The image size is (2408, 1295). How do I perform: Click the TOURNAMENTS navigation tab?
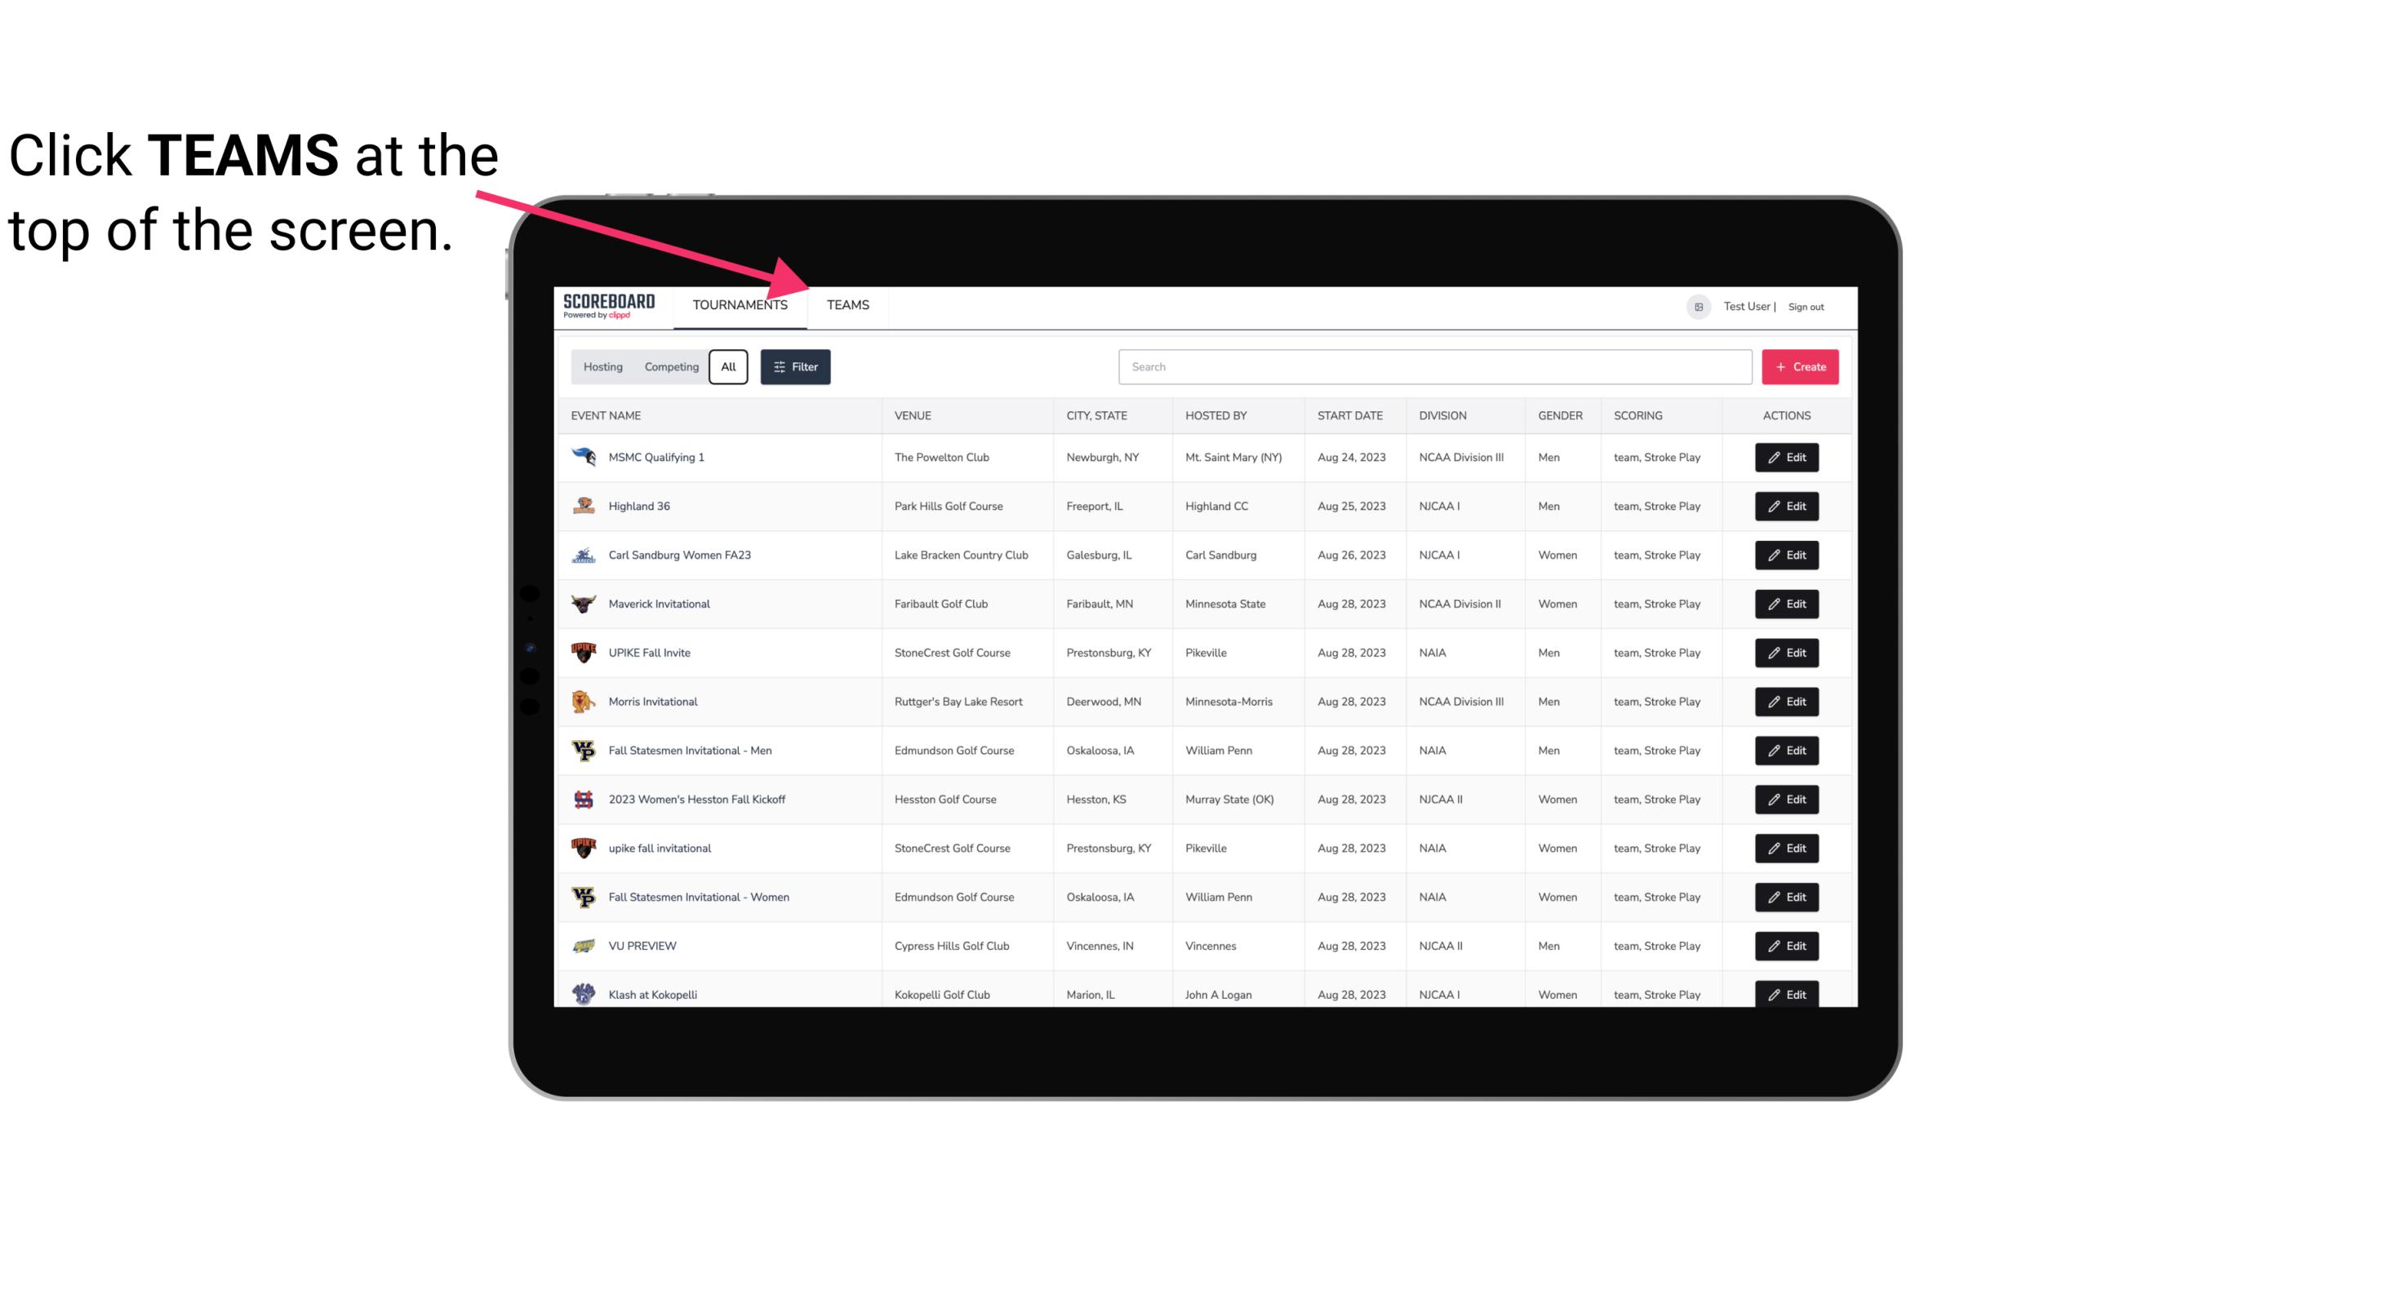point(737,304)
